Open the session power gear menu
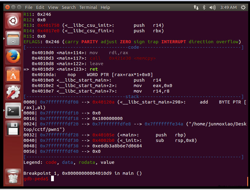 tap(243, 7)
